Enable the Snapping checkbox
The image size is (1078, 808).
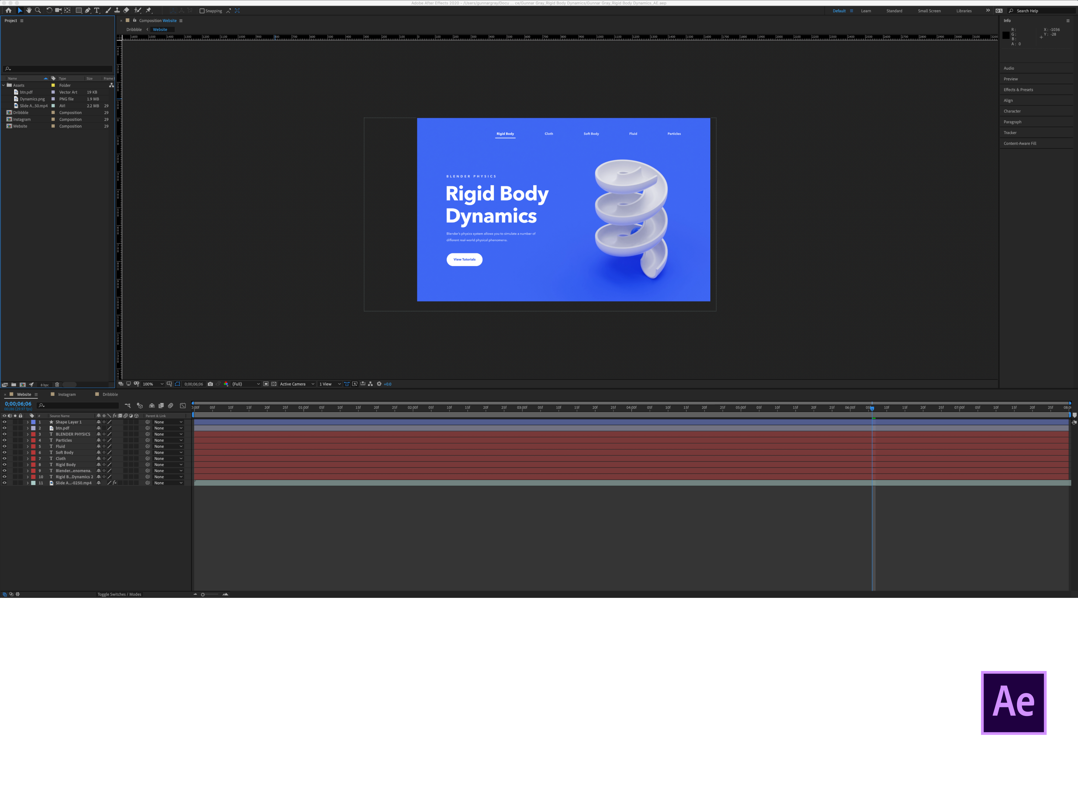[x=202, y=11]
